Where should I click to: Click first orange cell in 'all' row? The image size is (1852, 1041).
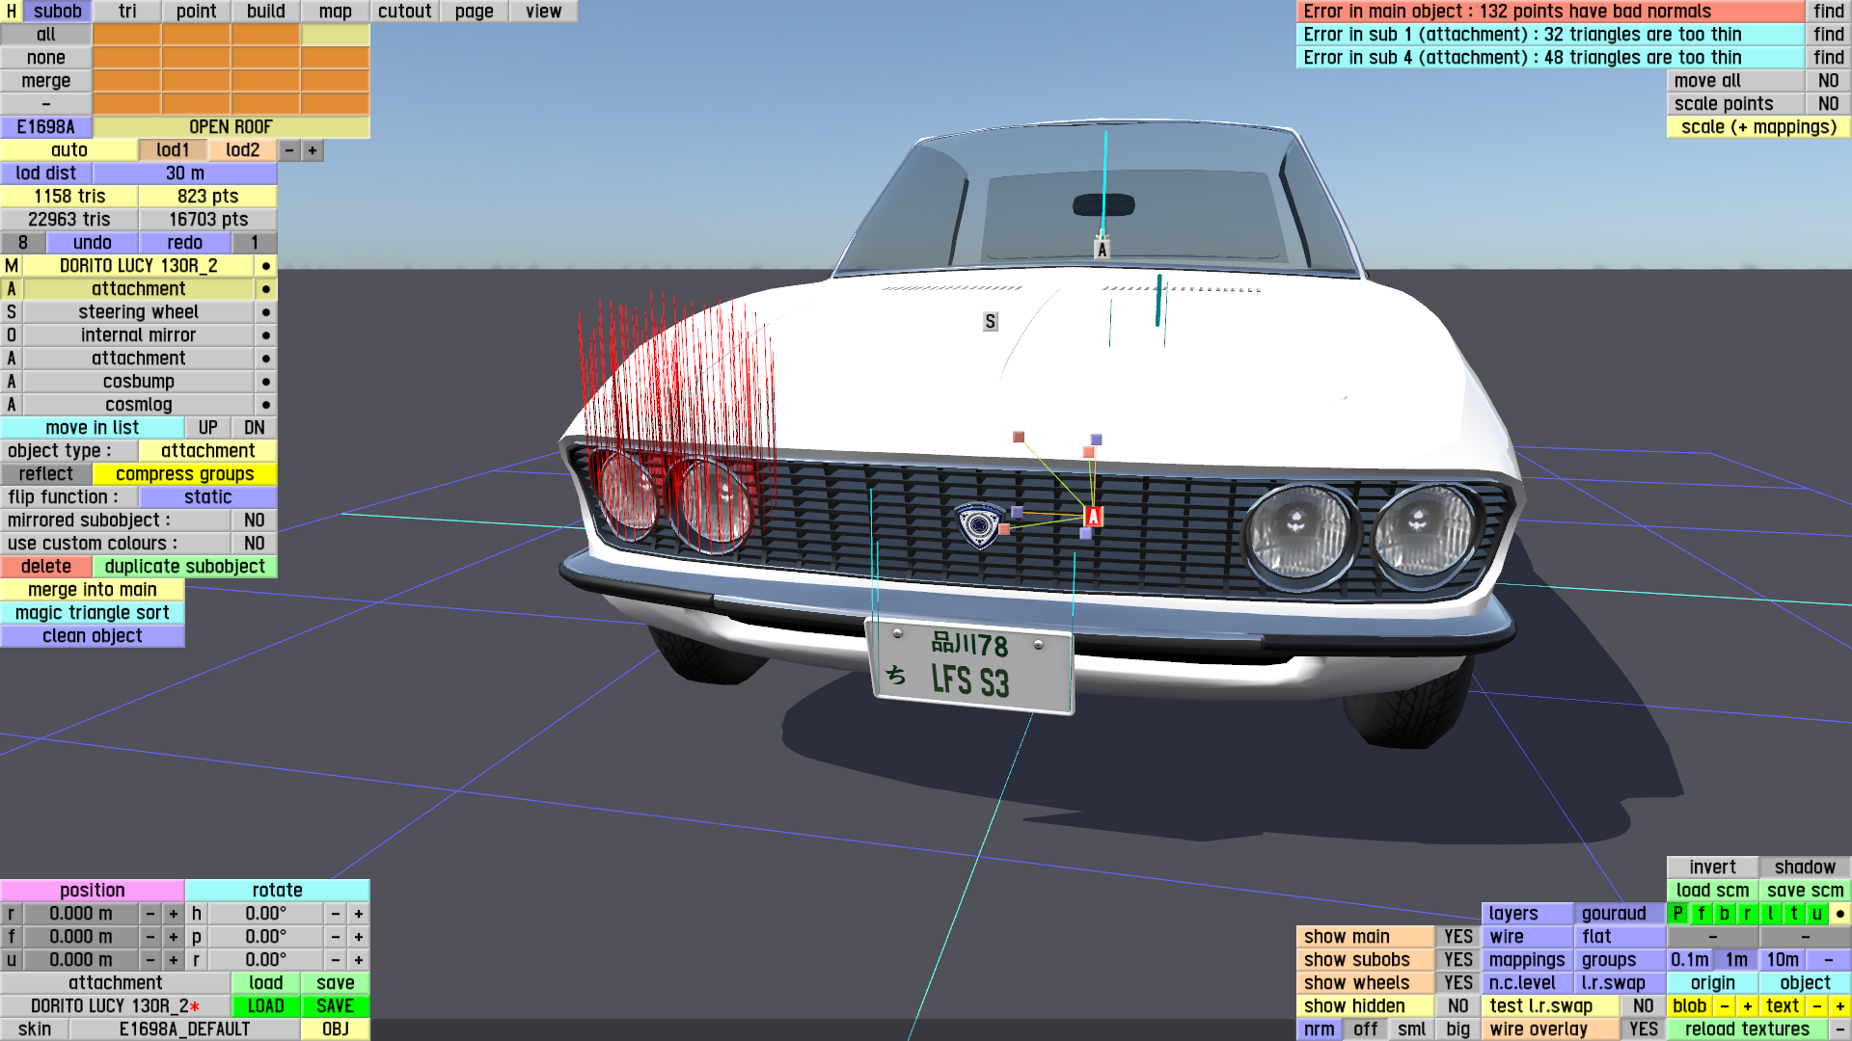[x=126, y=35]
